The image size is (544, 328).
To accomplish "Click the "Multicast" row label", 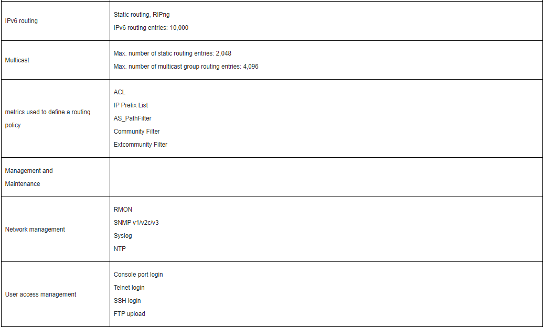I will [x=17, y=60].
